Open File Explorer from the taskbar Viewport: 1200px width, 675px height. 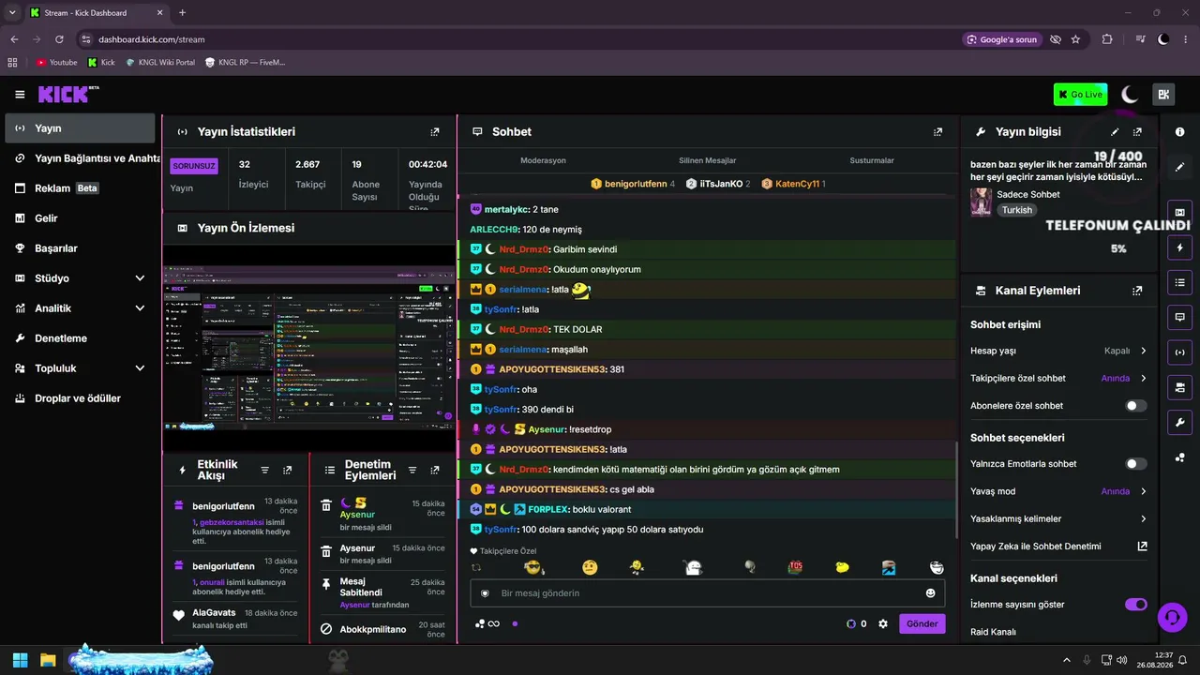pos(48,660)
